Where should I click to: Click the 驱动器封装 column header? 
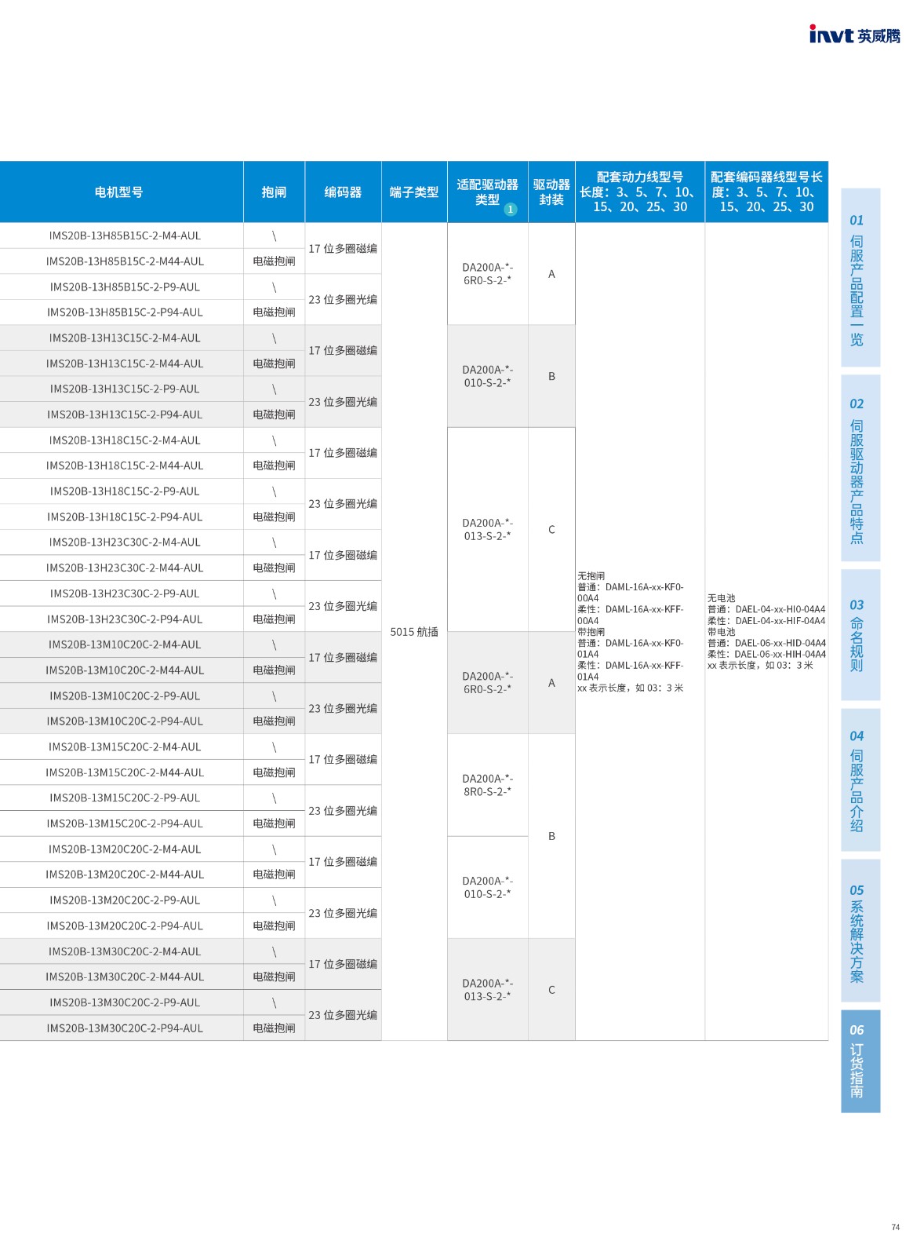(x=551, y=192)
